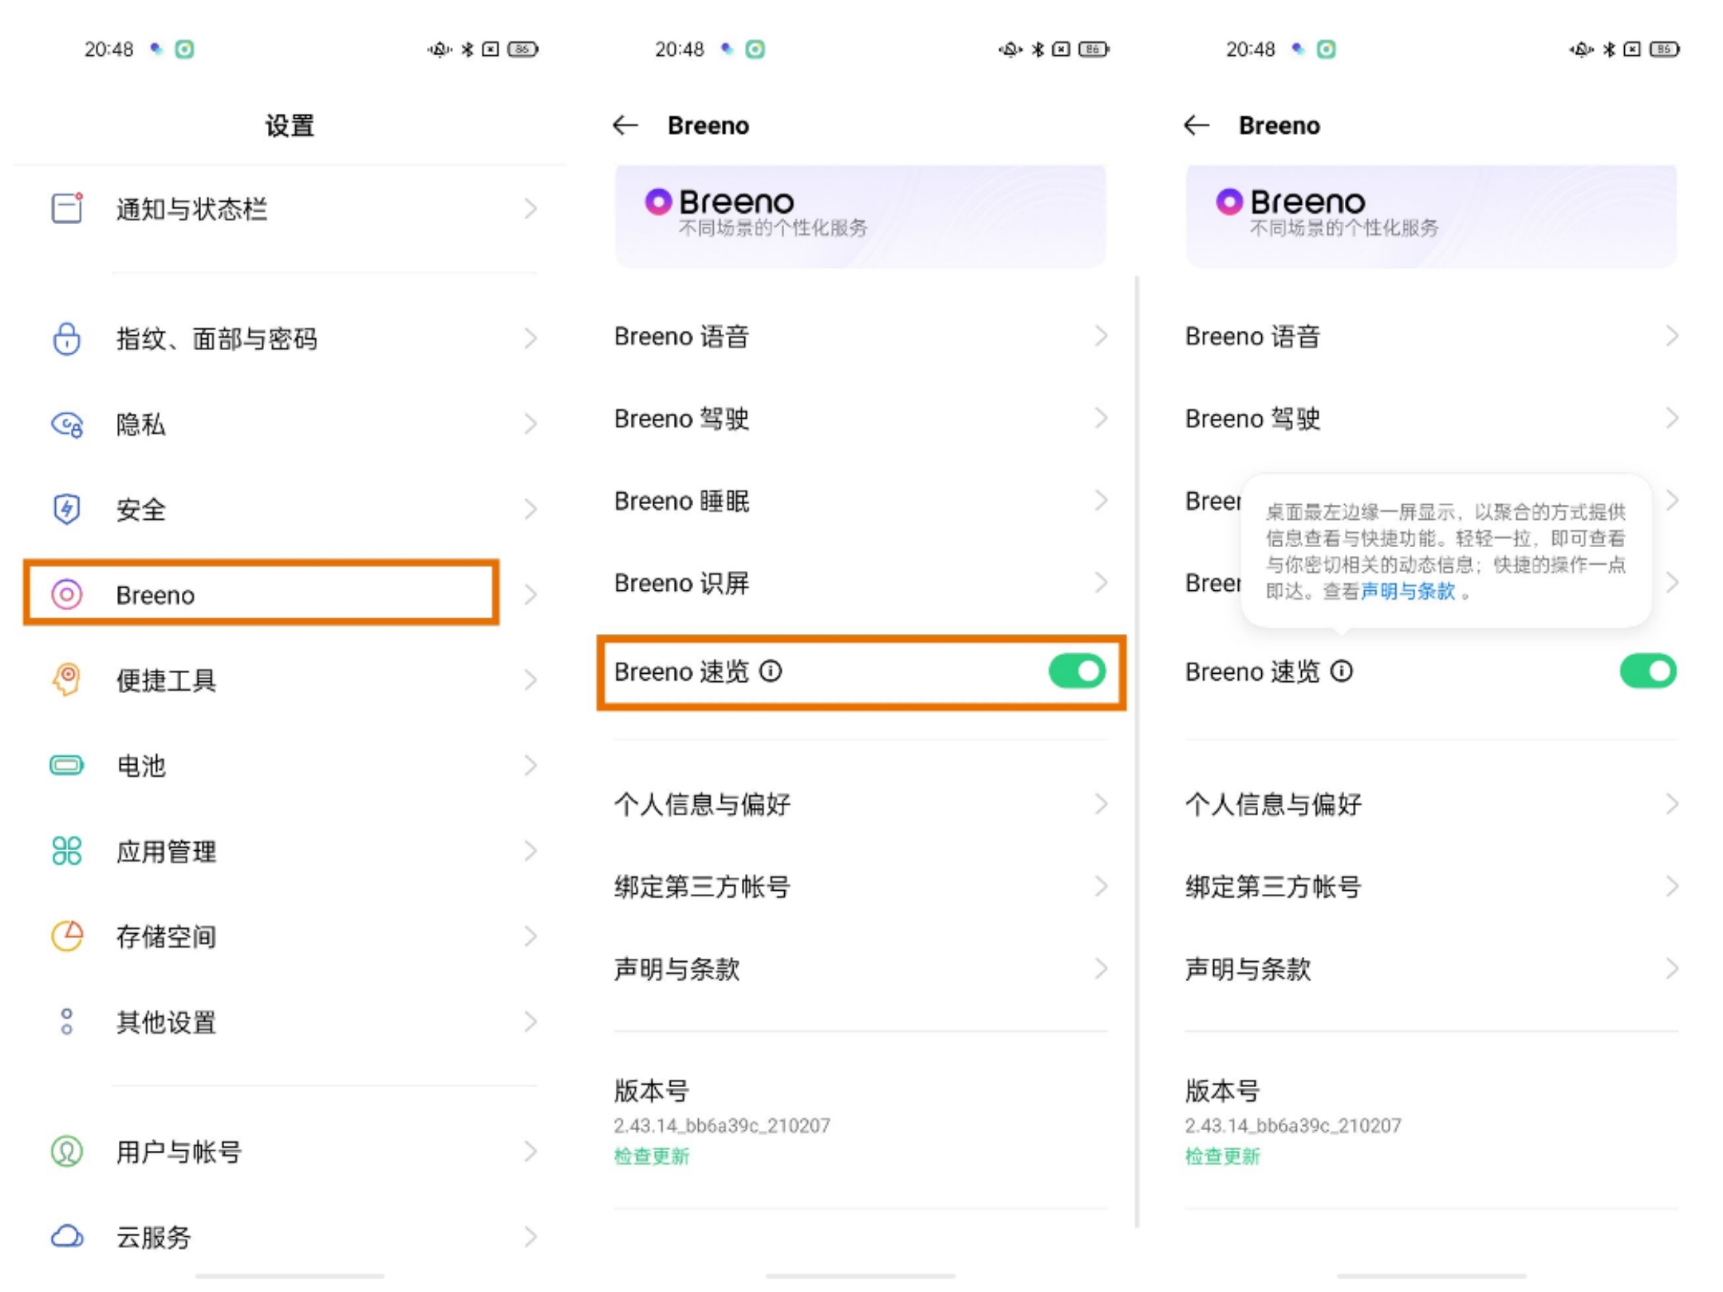
Task: Tap the 20:48 clock on left screen
Action: pyautogui.click(x=108, y=49)
